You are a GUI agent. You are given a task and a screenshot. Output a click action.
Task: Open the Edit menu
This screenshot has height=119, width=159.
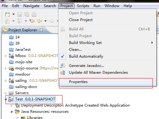click(x=16, y=6)
